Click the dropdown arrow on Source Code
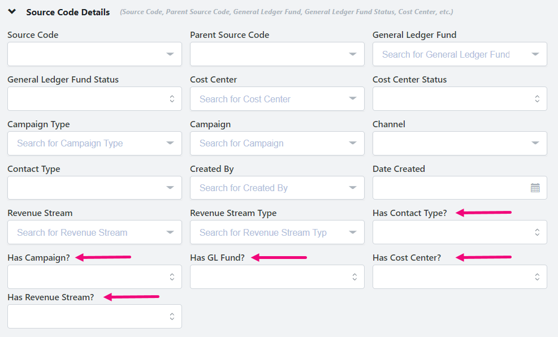 coord(170,54)
